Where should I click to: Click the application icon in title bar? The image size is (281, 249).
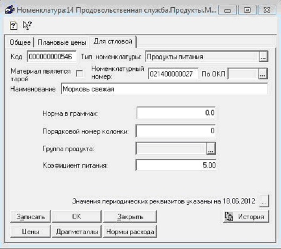pos(9,8)
